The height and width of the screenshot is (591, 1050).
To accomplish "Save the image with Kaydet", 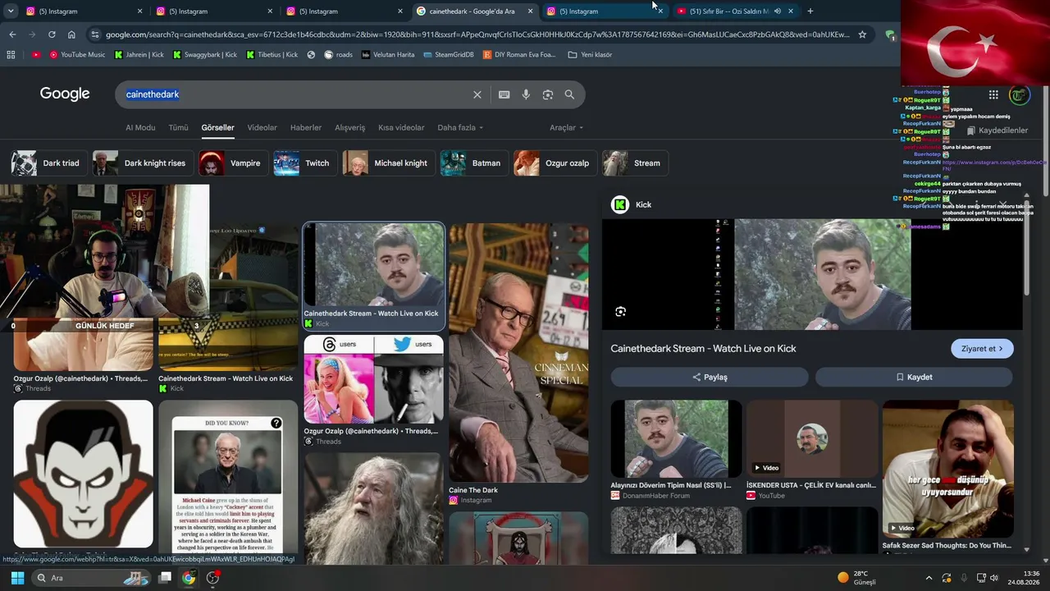I will (x=914, y=378).
